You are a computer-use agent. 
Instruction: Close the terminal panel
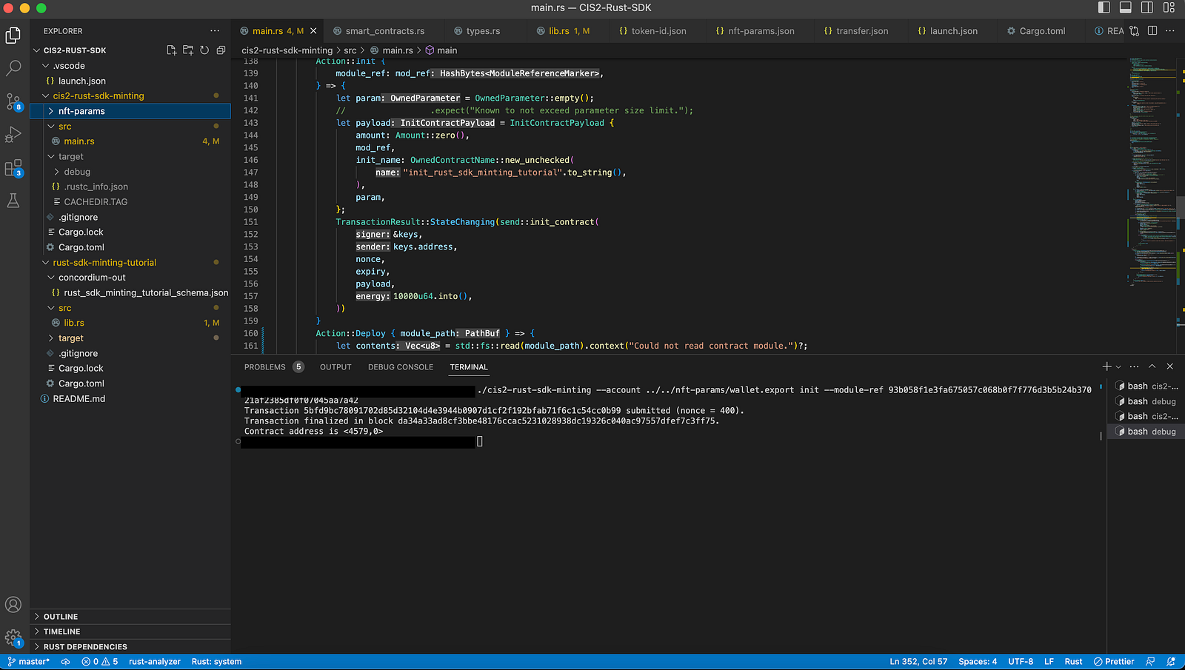tap(1170, 366)
